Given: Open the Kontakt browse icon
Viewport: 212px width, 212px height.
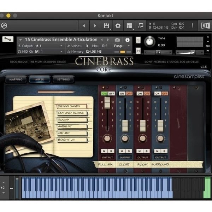Looking at the screenshot, I should [4, 25].
